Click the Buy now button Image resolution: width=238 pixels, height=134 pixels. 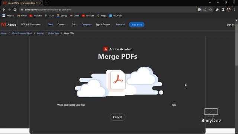[x=136, y=25]
